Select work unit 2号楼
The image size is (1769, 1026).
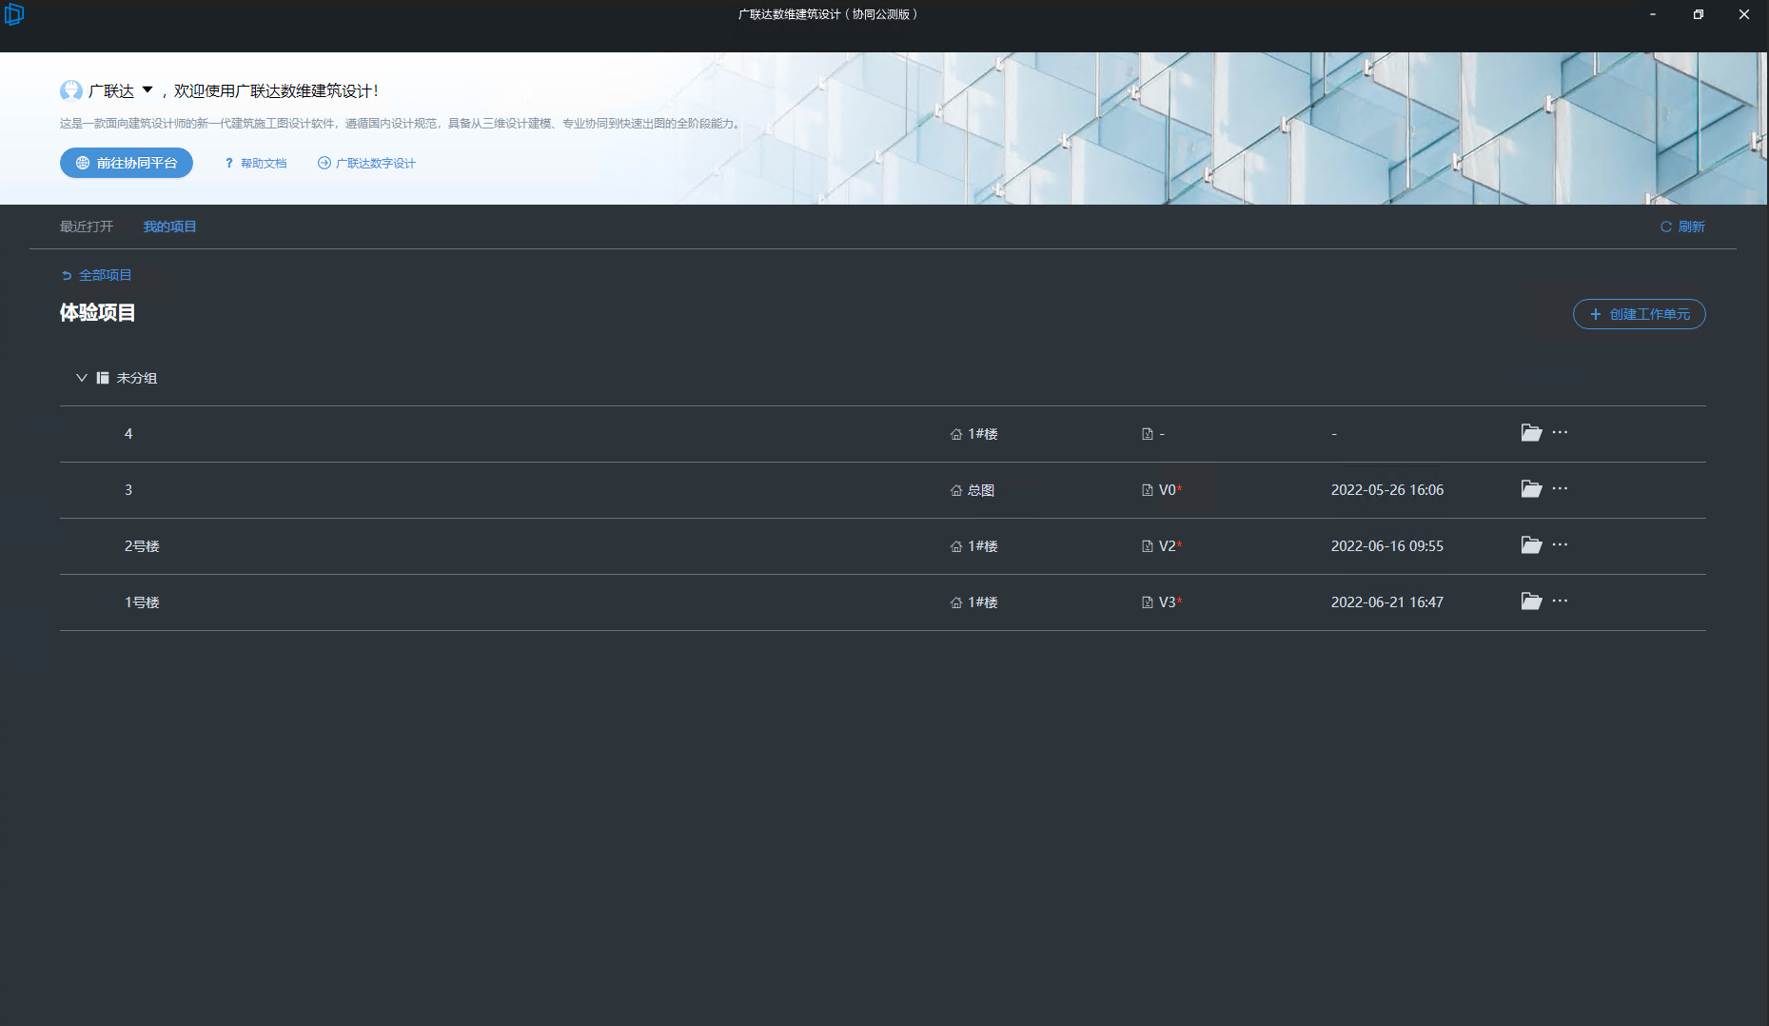tap(142, 546)
